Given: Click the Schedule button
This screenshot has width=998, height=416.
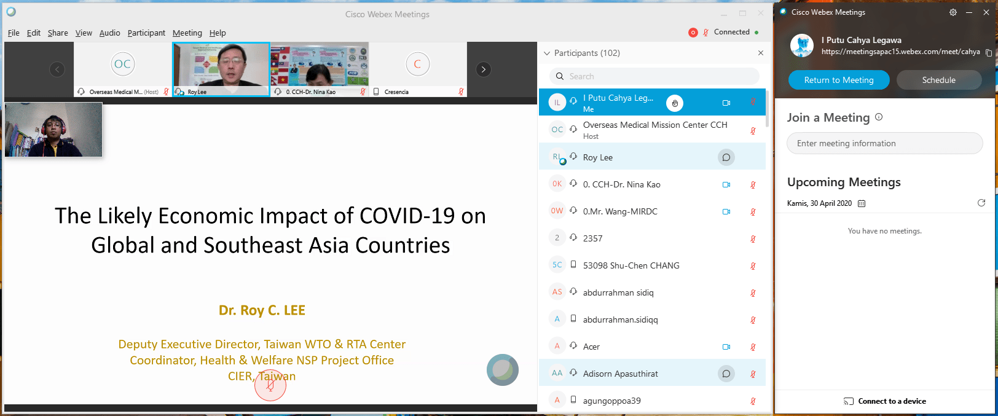Looking at the screenshot, I should point(938,80).
